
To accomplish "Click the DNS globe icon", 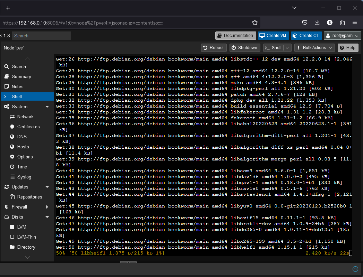I will coord(12,137).
